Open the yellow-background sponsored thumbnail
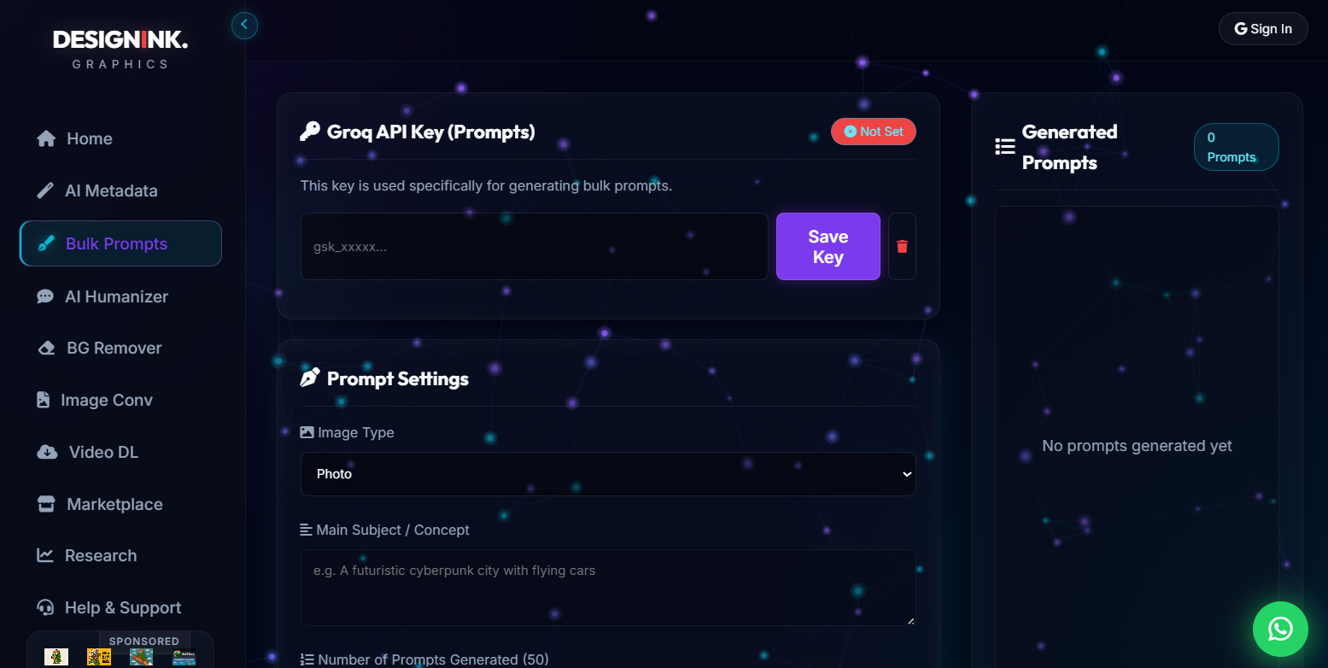The width and height of the screenshot is (1328, 668). click(x=99, y=657)
